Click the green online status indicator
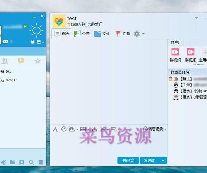The width and height of the screenshot is (207, 173). 26,26
